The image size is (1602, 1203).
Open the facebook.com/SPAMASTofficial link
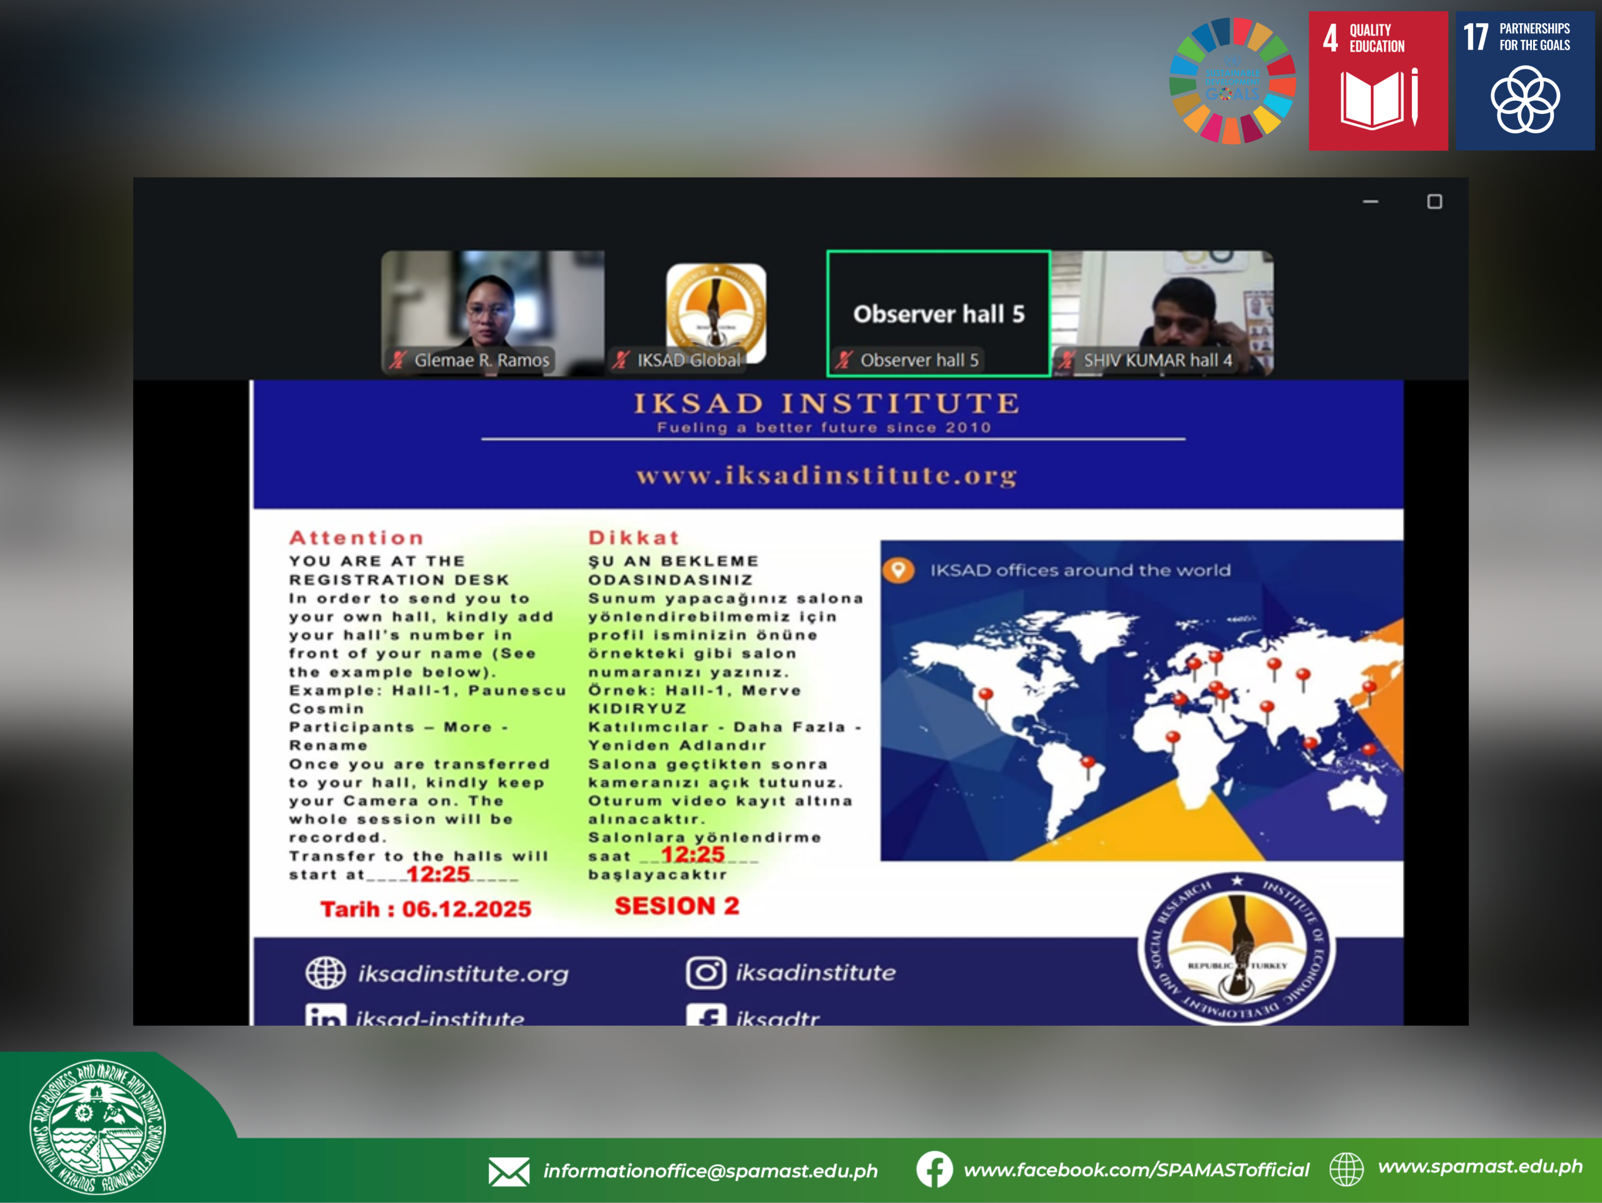point(1136,1170)
